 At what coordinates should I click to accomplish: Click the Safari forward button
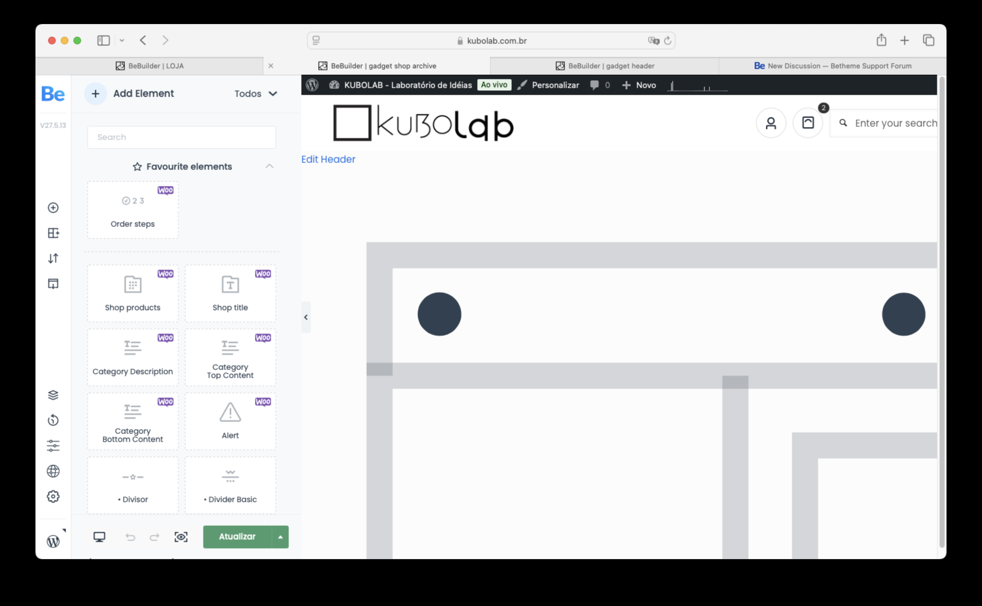tap(165, 41)
